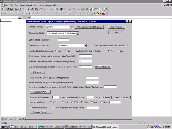Select Yes for Anchor to U.S. Cost

(x=109, y=51)
